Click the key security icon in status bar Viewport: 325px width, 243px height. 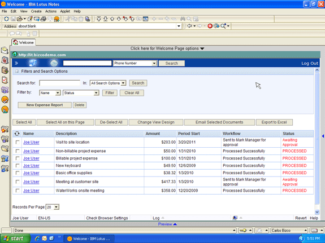tap(243, 231)
